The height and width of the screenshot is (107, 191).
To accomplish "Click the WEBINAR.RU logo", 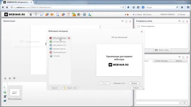I will [15, 15].
